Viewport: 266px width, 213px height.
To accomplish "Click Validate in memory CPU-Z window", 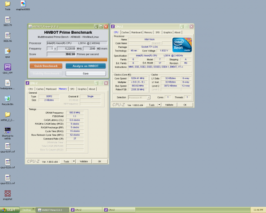I will tap(84, 162).
